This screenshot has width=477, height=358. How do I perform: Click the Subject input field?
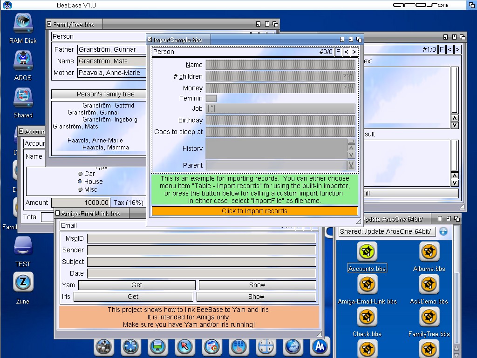pyautogui.click(x=201, y=262)
